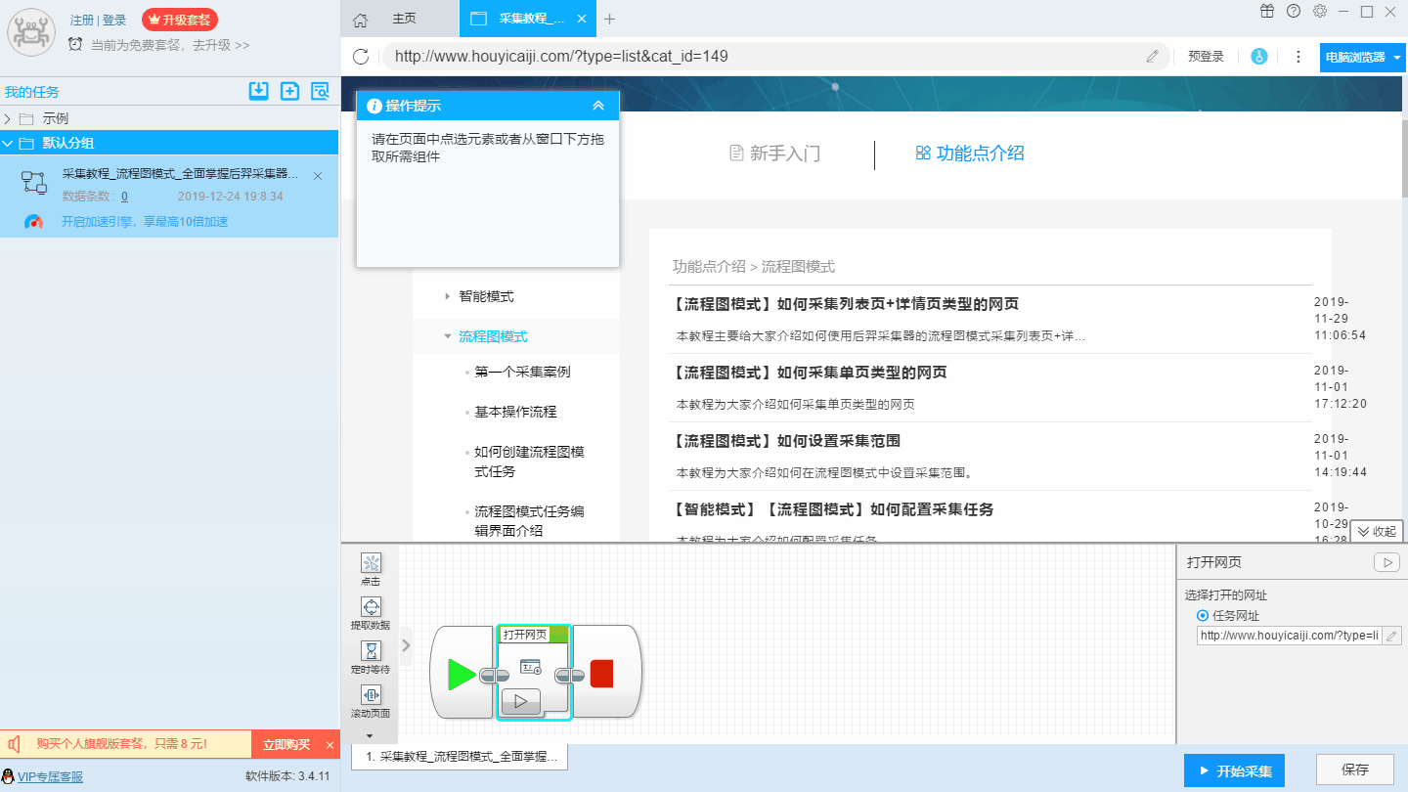This screenshot has width=1408, height=792.
Task: Click the 注册 register link
Action: pos(82,21)
